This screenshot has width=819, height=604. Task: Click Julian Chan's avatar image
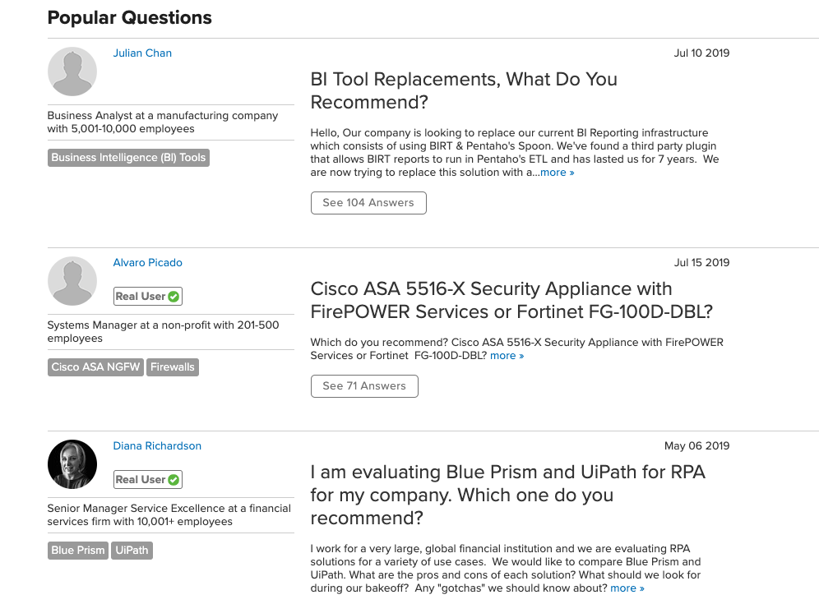(x=72, y=71)
